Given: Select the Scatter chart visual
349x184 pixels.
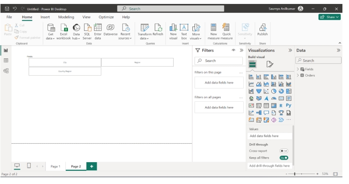Looking at the screenshot, I should [266, 91].
